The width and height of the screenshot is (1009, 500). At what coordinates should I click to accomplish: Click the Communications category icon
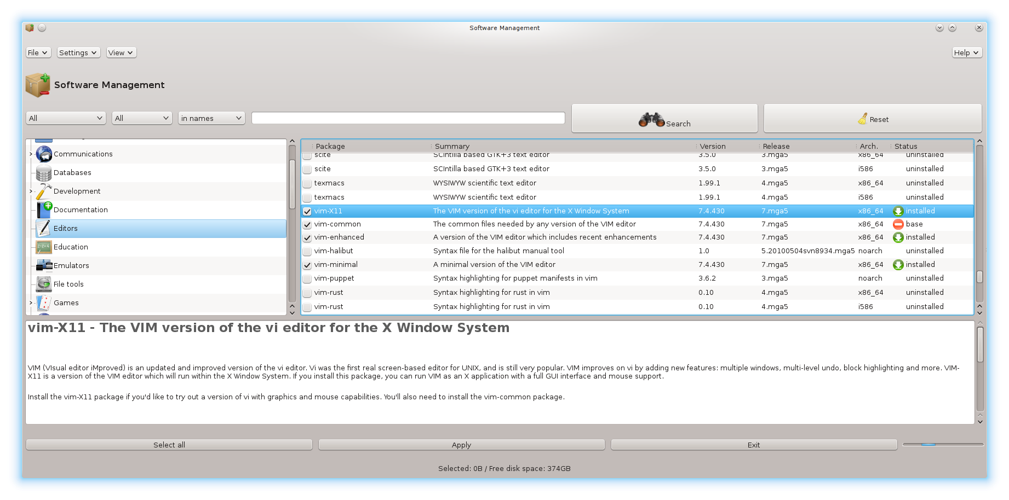[x=44, y=154]
